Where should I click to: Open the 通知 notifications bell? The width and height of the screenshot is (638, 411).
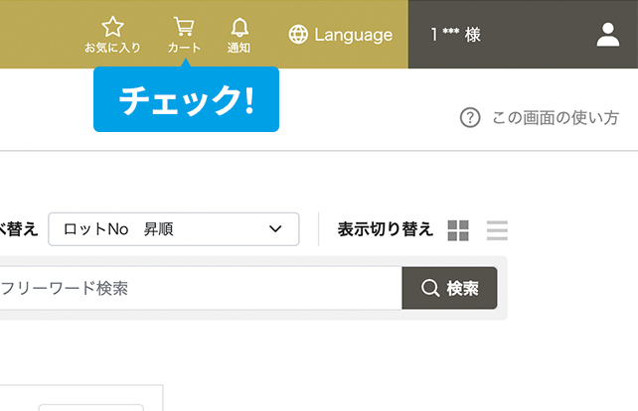point(239,35)
